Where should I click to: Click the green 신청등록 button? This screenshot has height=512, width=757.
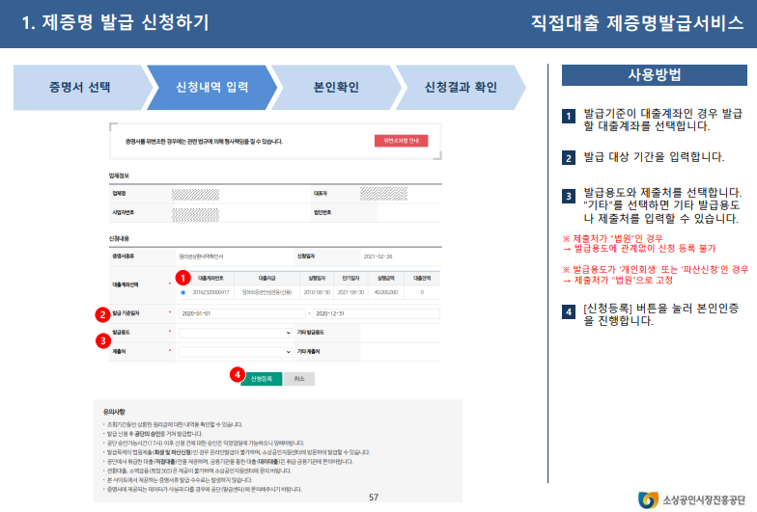pos(261,379)
